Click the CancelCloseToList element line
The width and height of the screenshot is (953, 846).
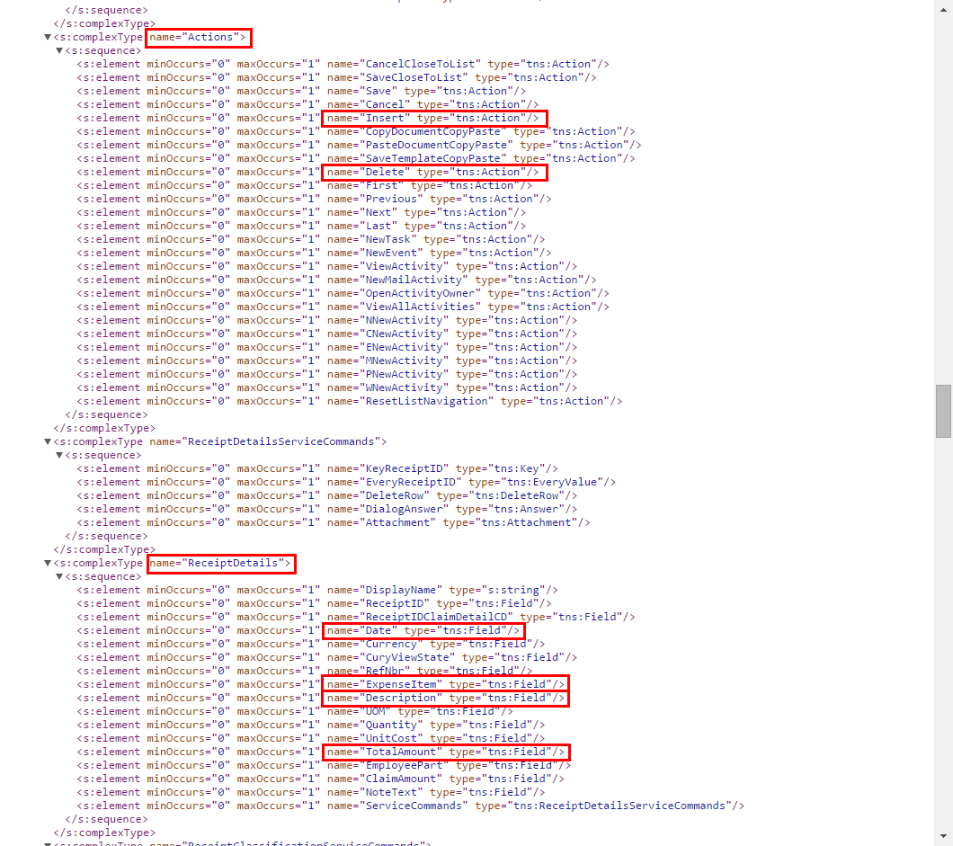343,64
